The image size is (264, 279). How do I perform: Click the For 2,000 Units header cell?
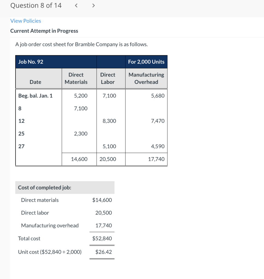(146, 62)
